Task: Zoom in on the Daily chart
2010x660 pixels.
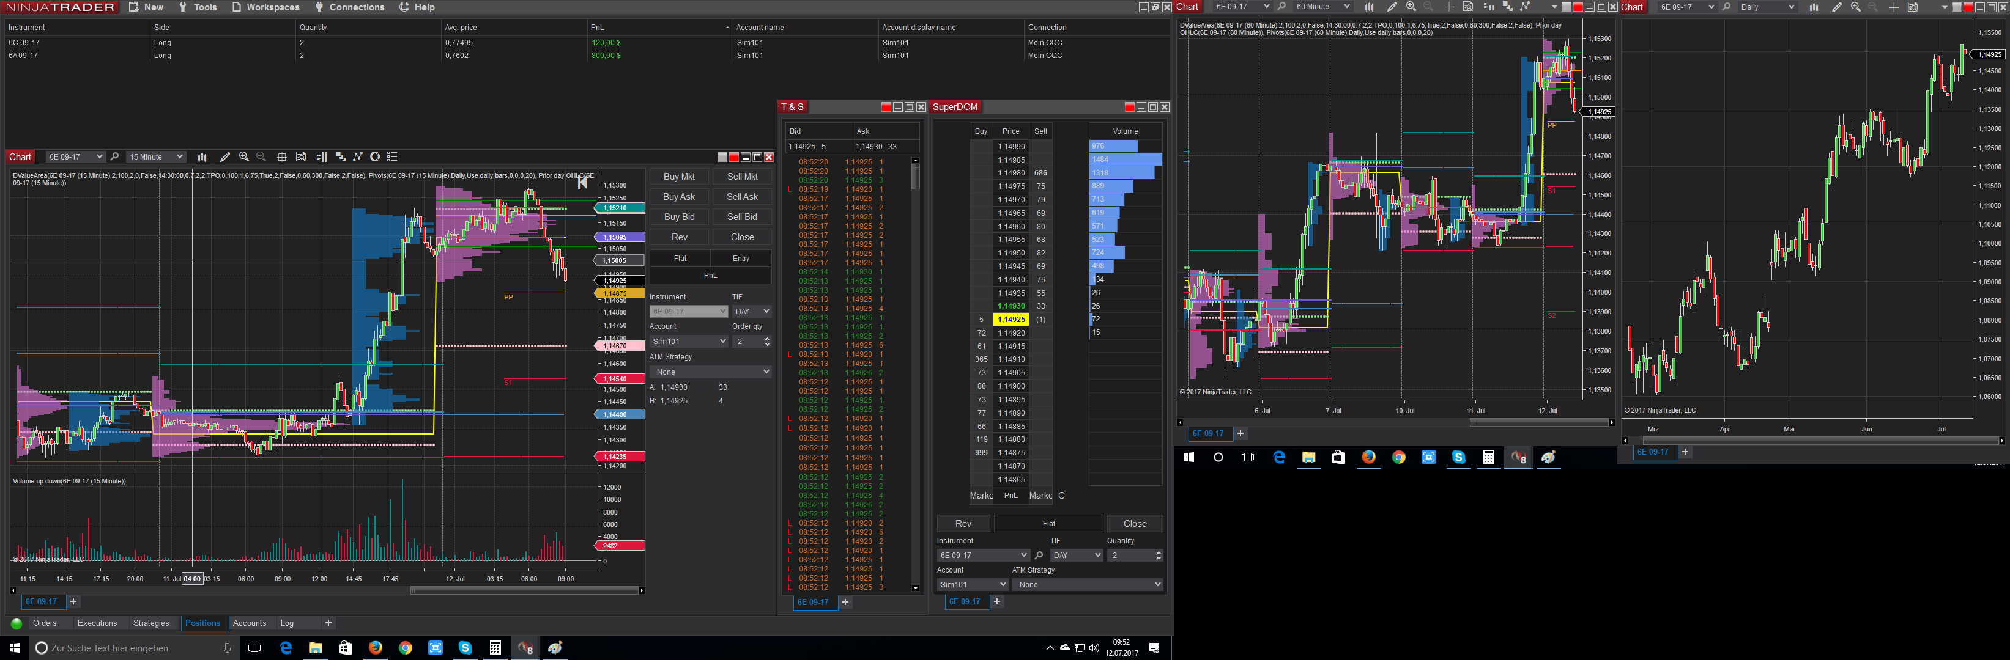Action: (x=1855, y=7)
